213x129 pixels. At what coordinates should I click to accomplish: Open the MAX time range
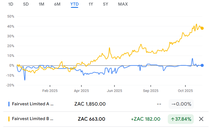tap(123, 4)
